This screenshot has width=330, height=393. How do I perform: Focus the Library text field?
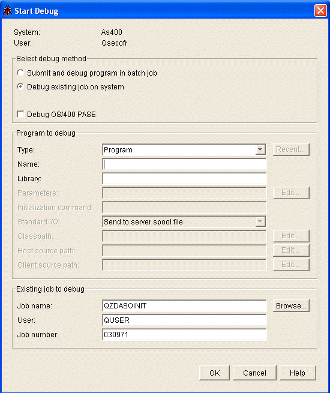pyautogui.click(x=184, y=179)
